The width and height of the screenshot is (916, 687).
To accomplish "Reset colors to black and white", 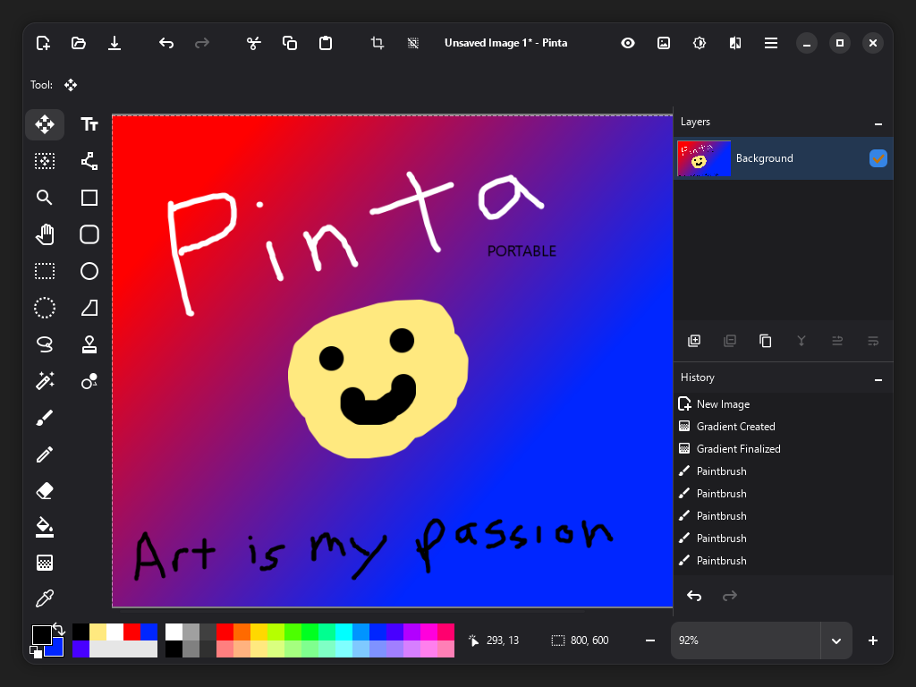I will (37, 652).
